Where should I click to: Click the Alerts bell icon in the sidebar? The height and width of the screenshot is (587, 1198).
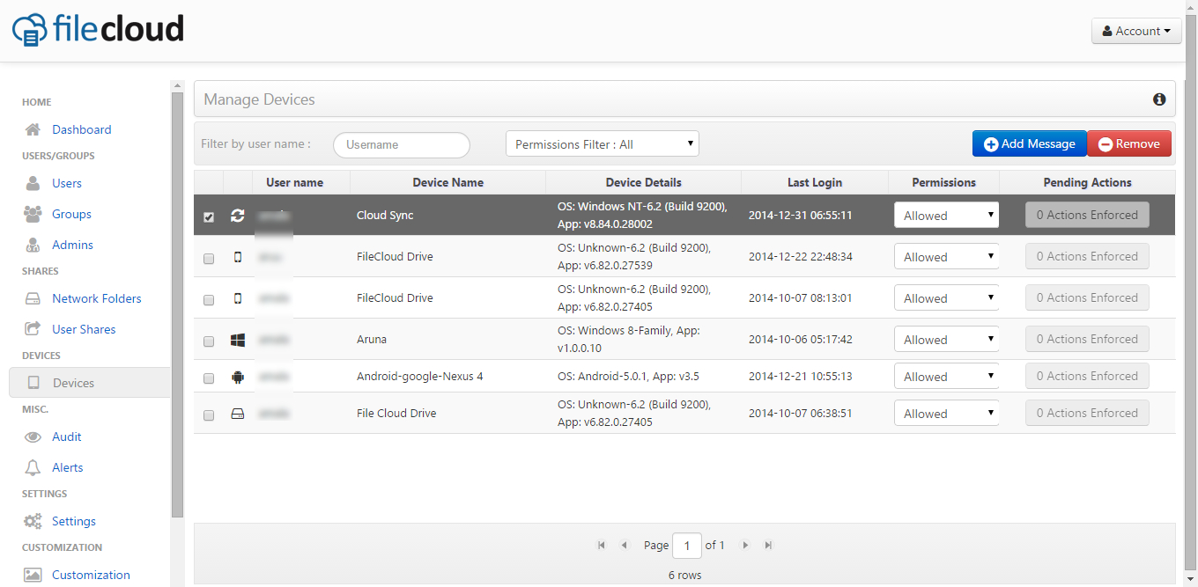click(x=33, y=466)
